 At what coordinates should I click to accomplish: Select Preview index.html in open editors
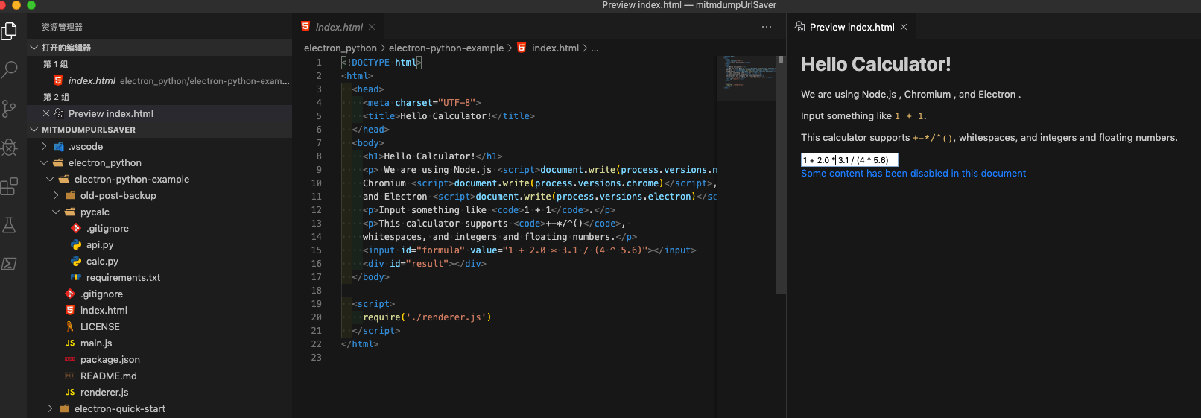pos(159,113)
